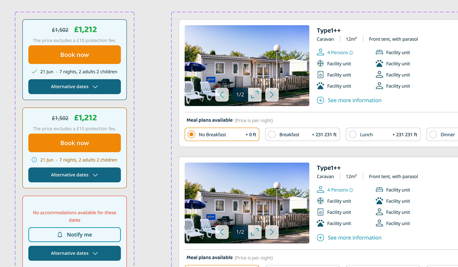Open See more information for first caravan

(x=354, y=100)
